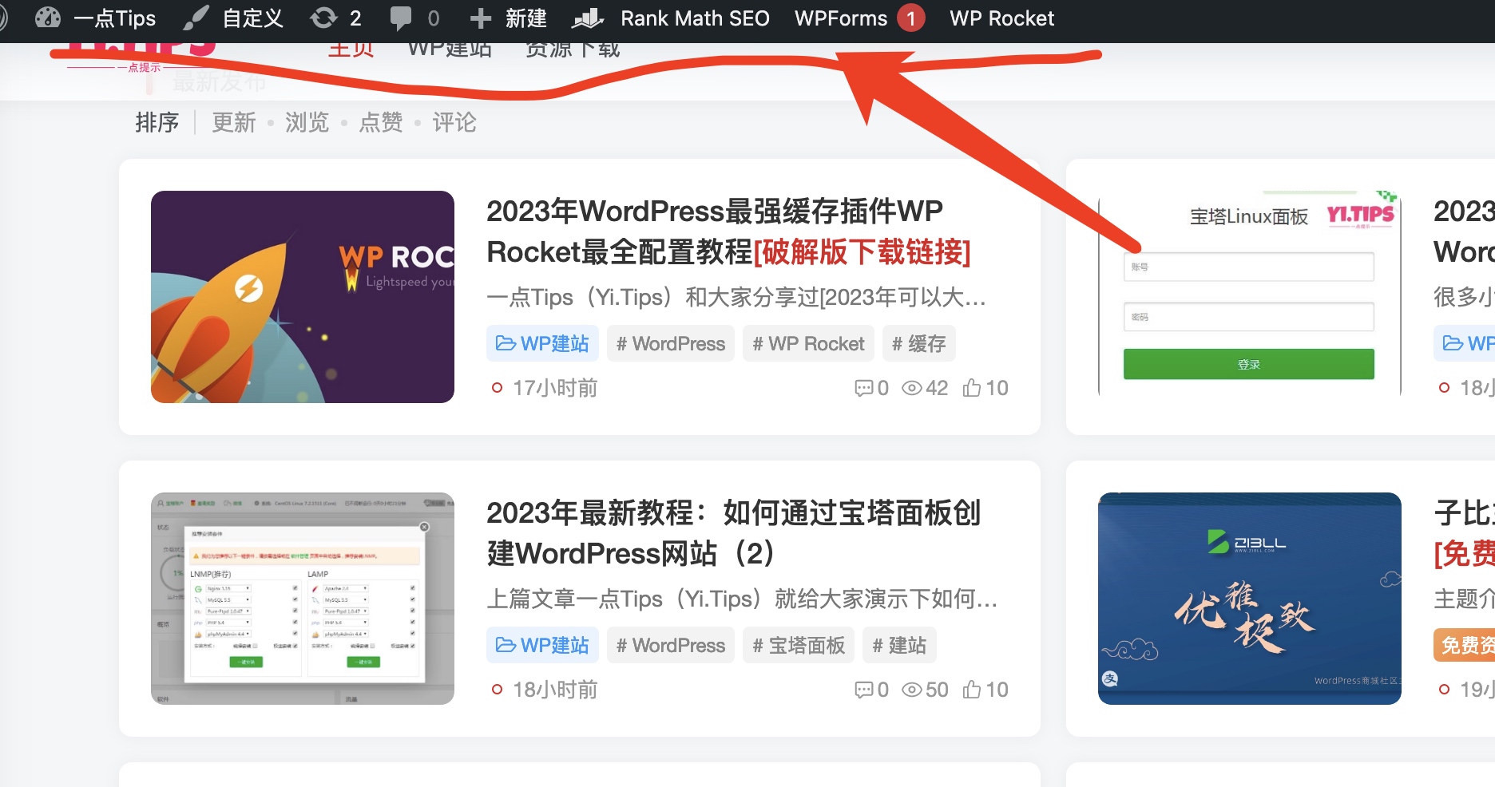Screen dimensions: 1495x787
Task: Click the 免费资 orange label button
Action: 1464,645
